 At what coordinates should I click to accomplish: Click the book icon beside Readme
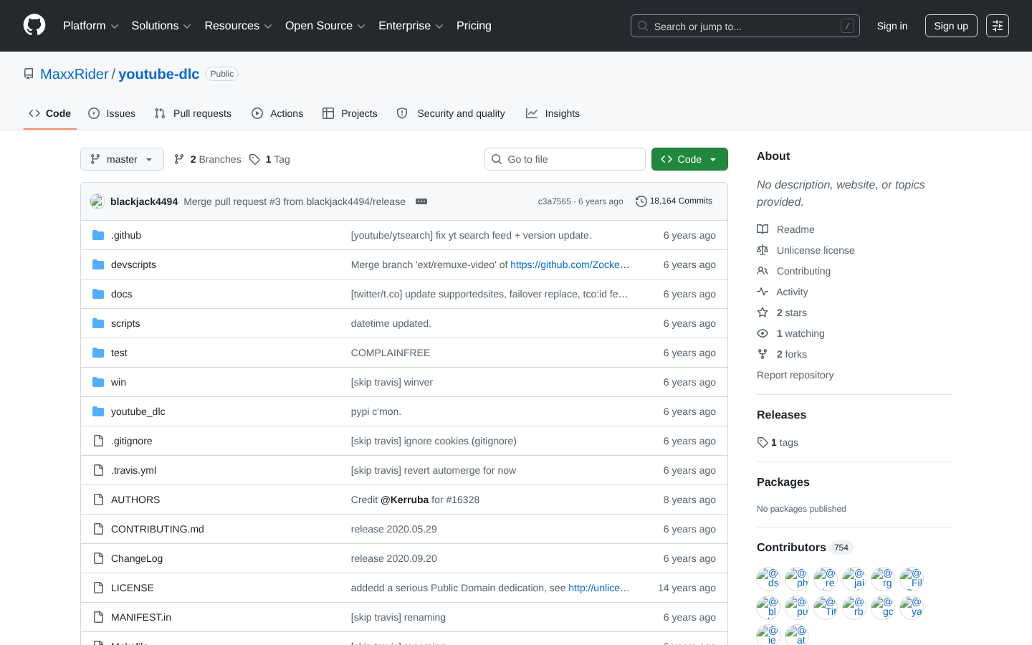coord(763,229)
